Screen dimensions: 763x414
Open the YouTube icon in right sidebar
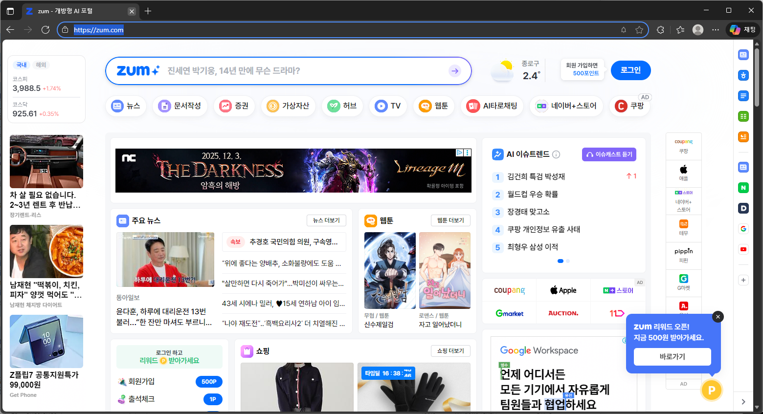click(x=743, y=249)
